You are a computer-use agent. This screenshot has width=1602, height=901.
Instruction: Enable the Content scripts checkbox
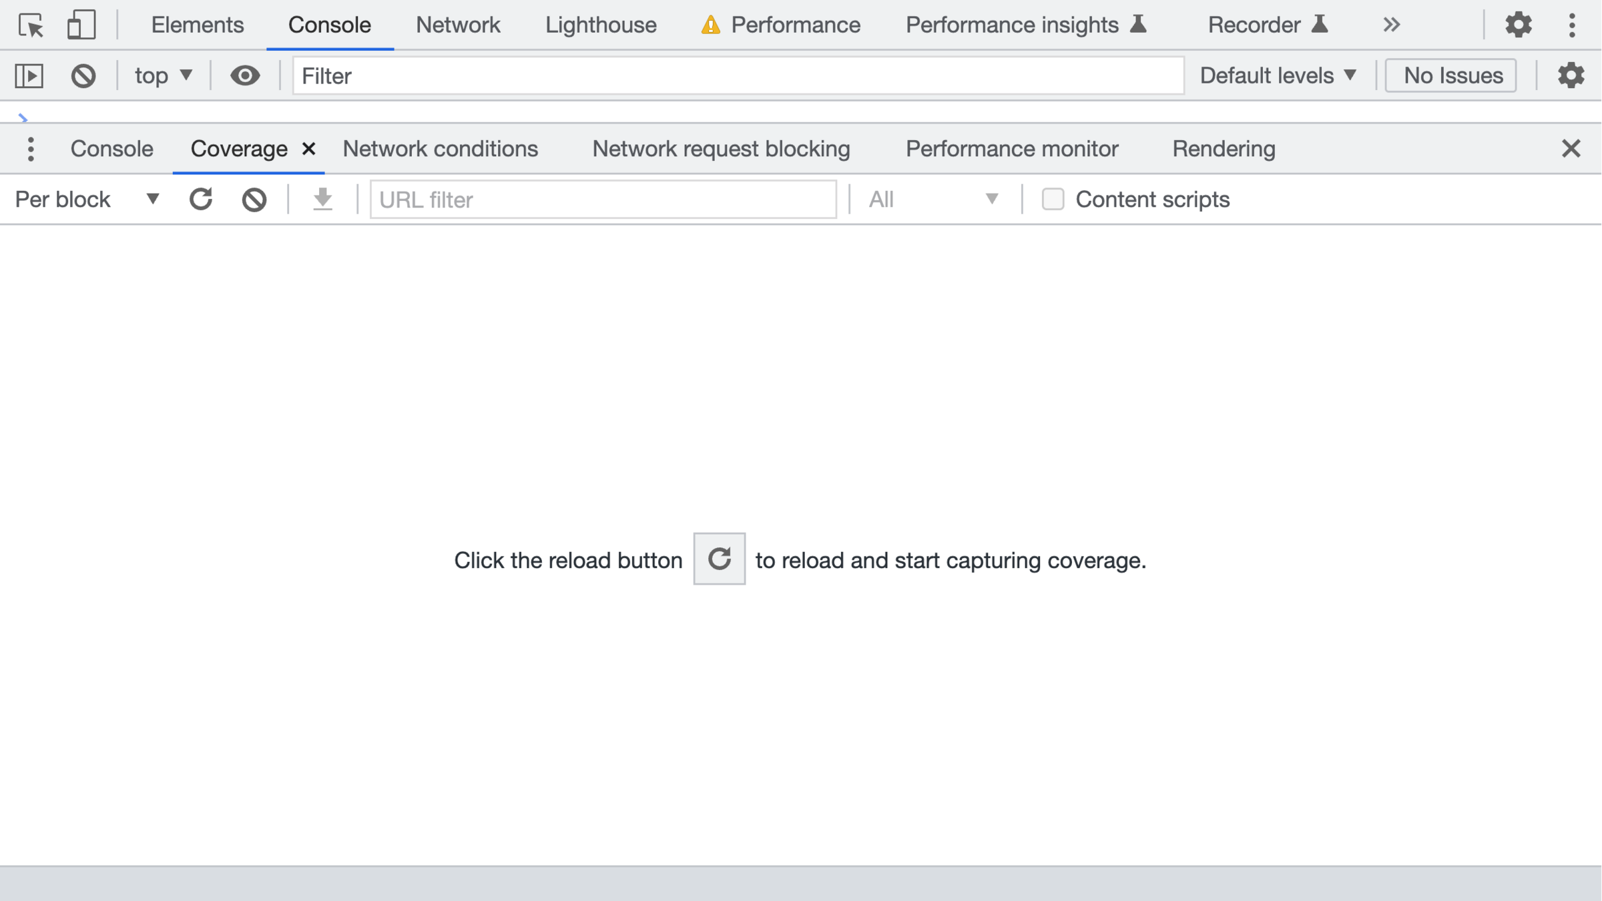click(x=1053, y=200)
